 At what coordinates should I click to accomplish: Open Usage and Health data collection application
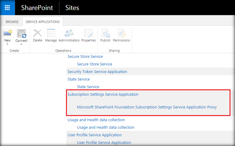pyautogui.click(x=96, y=120)
